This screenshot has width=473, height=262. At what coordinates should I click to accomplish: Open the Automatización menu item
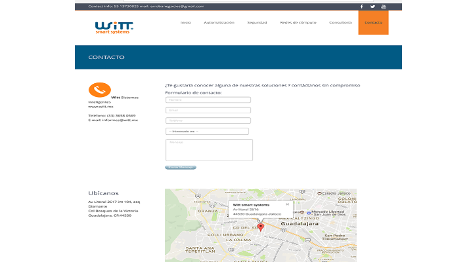219,22
